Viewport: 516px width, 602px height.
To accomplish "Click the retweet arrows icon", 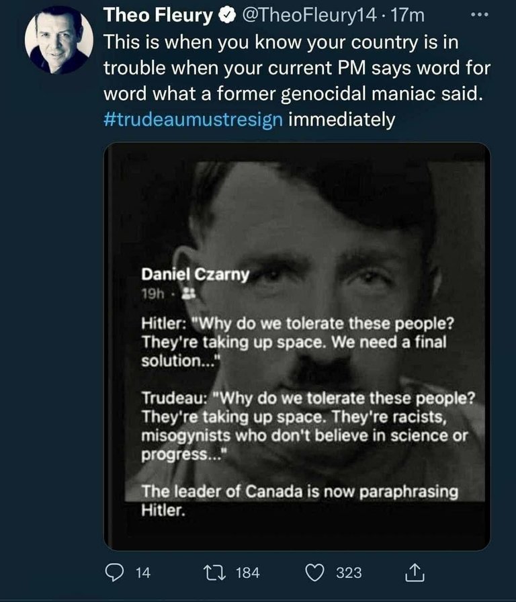I will tap(214, 572).
